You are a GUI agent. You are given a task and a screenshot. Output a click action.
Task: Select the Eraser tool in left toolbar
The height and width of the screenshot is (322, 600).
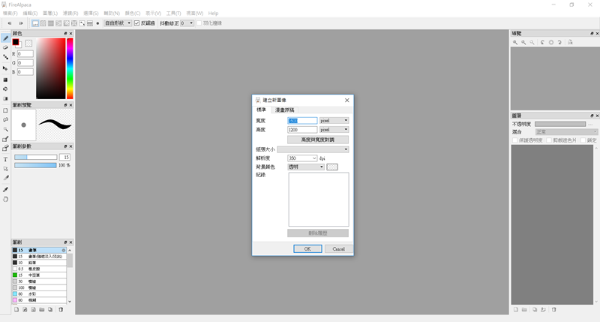click(5, 47)
